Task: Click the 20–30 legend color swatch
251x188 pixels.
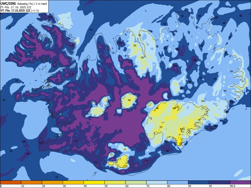Action: coord(52,182)
